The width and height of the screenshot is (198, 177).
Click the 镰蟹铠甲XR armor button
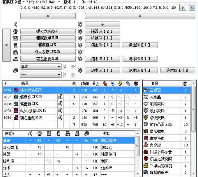[x=48, y=38]
